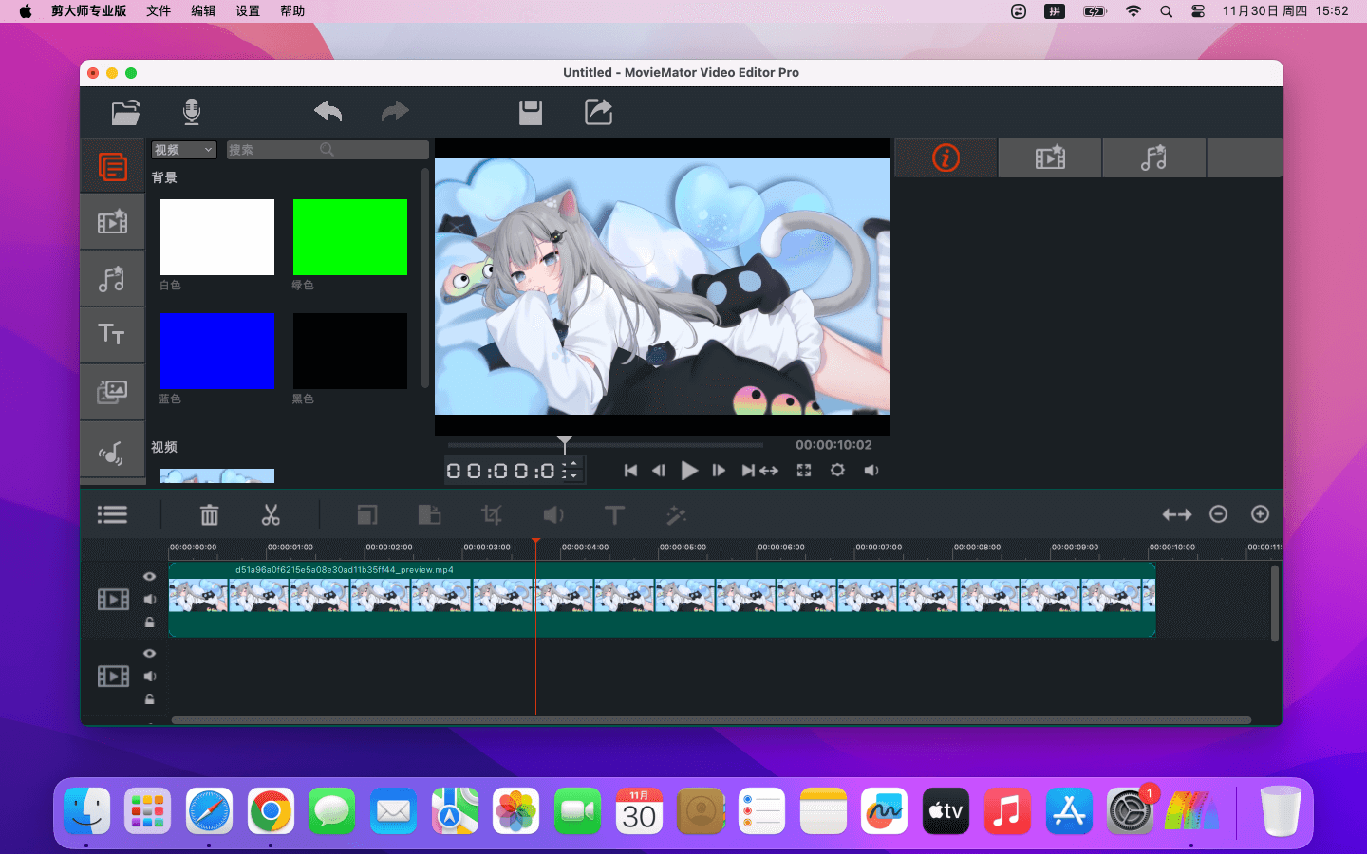The image size is (1367, 854).
Task: Lock the second video track
Action: (x=149, y=699)
